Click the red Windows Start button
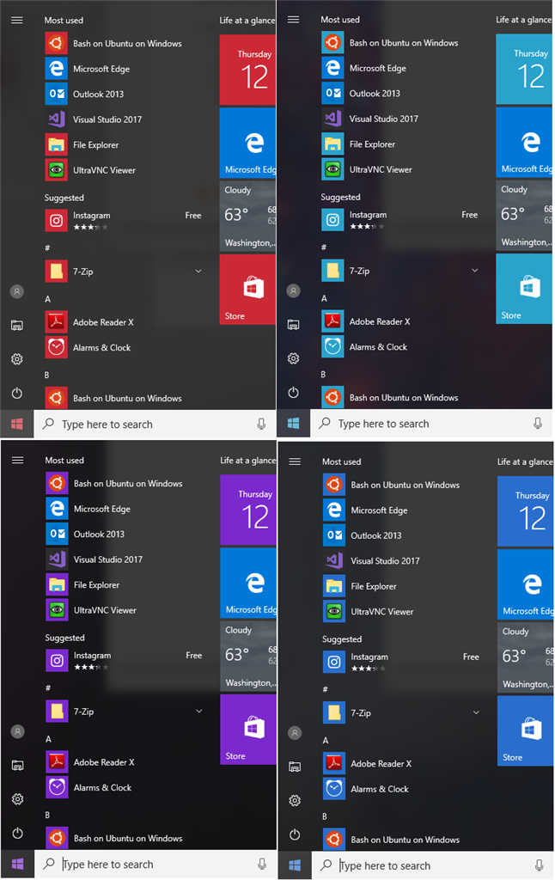Image resolution: width=555 pixels, height=880 pixels. coord(17,425)
